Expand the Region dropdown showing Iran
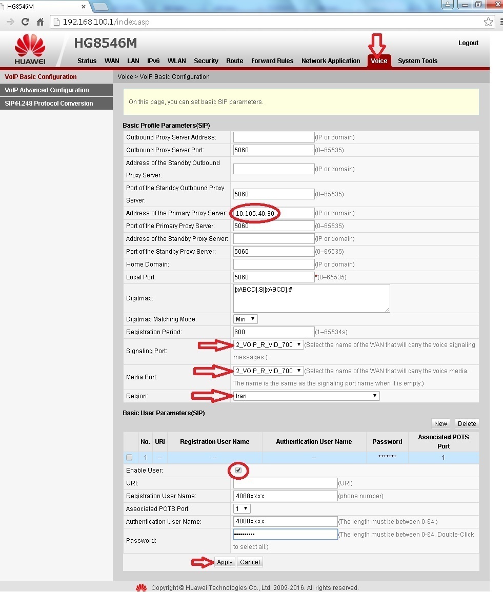This screenshot has height=592, width=503. (x=306, y=396)
